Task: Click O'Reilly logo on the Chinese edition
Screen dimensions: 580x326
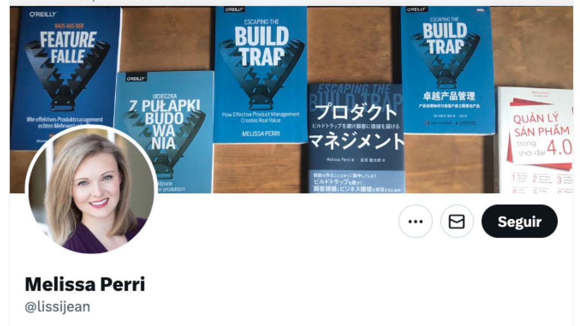Action: point(417,9)
